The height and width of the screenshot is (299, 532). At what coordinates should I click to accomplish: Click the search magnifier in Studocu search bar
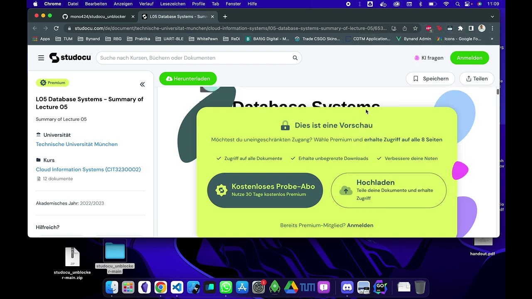coord(295,58)
